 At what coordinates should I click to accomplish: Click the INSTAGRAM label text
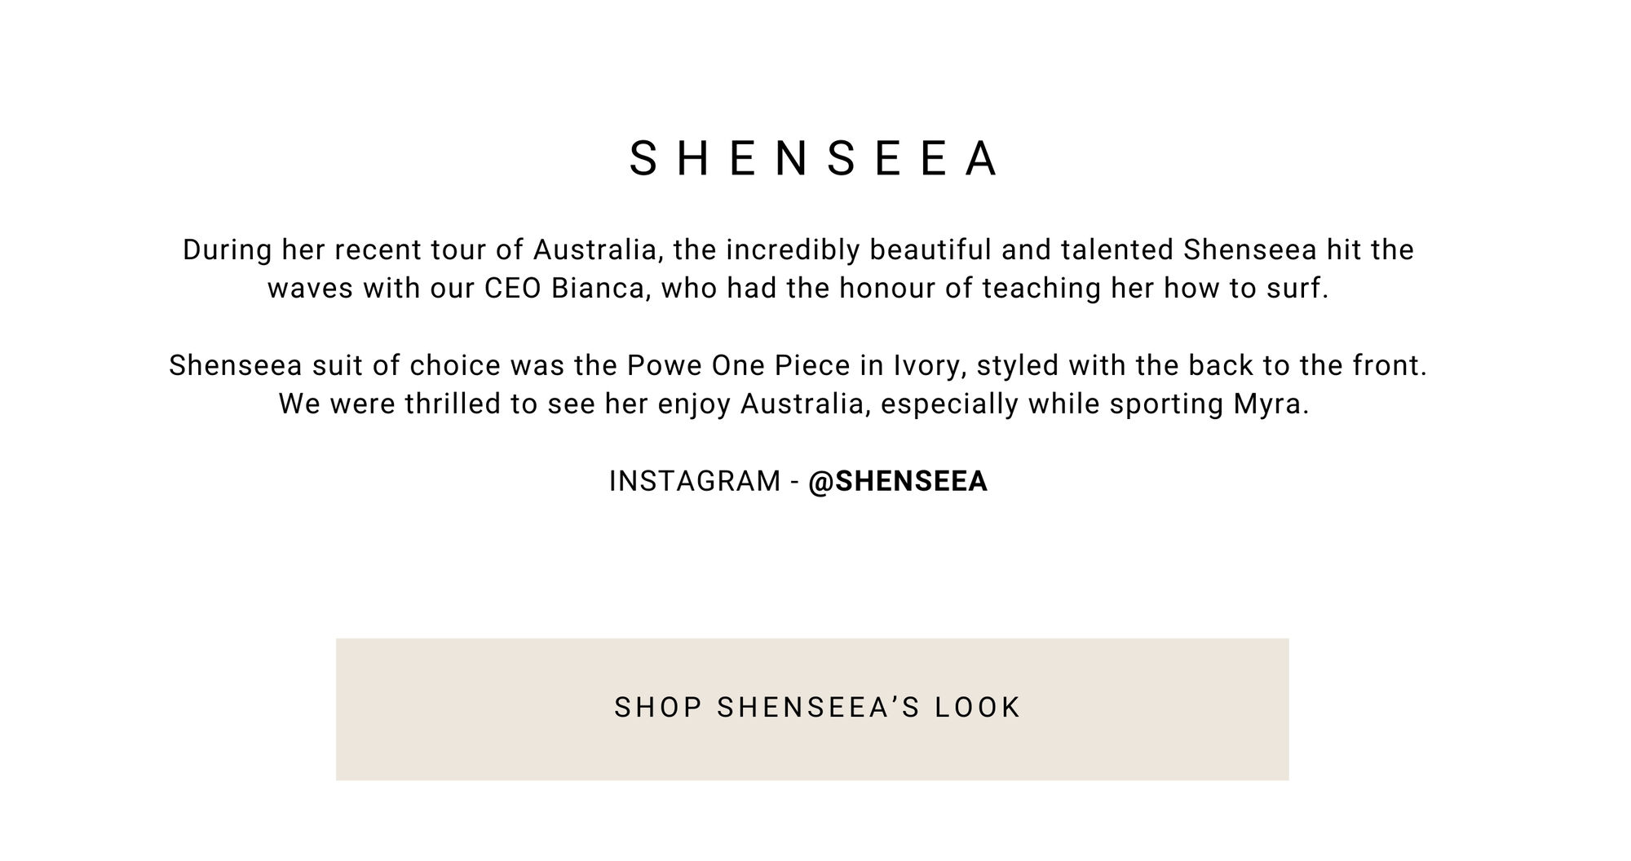click(695, 481)
